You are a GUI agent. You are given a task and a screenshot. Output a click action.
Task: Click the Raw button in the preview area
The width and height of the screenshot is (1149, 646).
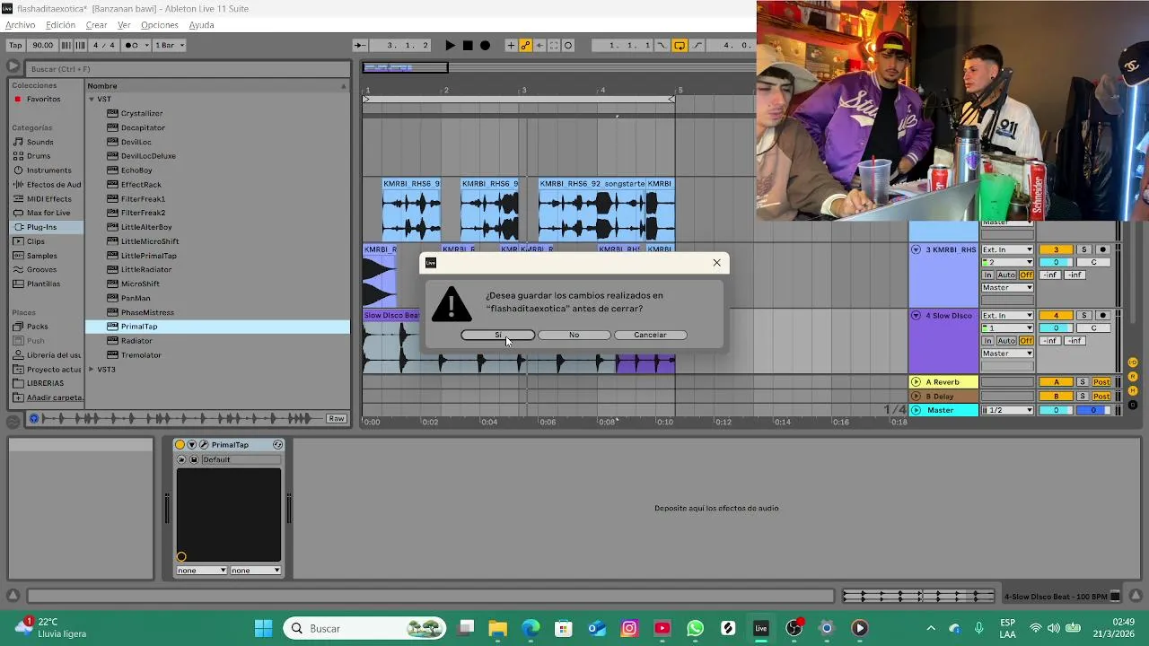(x=337, y=419)
